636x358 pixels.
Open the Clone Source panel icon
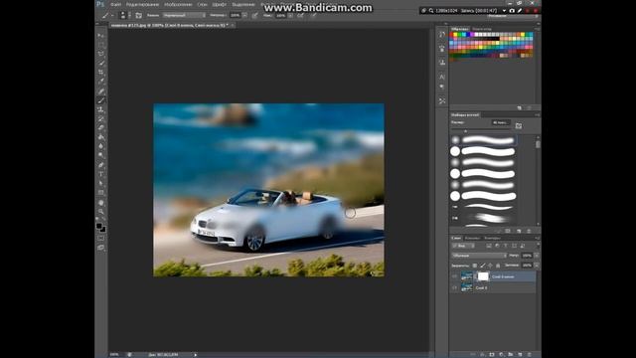click(x=442, y=62)
